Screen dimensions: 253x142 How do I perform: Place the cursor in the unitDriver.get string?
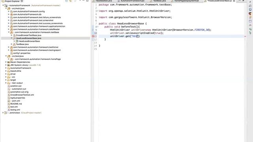[134, 36]
